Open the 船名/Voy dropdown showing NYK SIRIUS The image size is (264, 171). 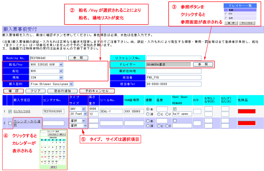click(61, 64)
